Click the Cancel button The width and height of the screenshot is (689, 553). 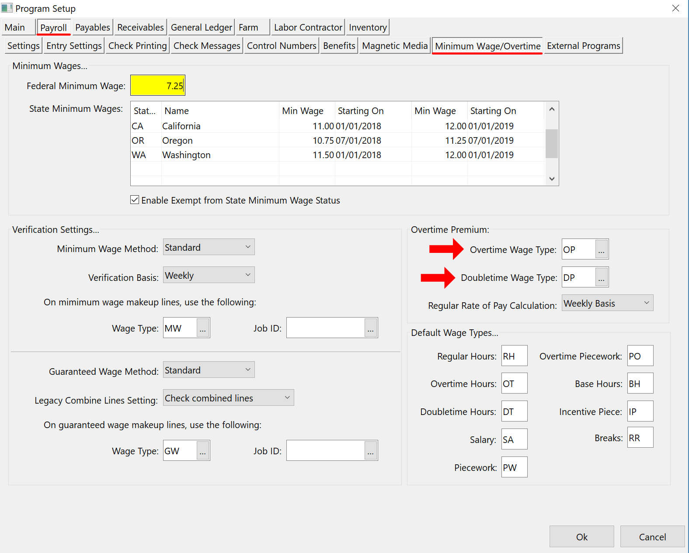(652, 537)
